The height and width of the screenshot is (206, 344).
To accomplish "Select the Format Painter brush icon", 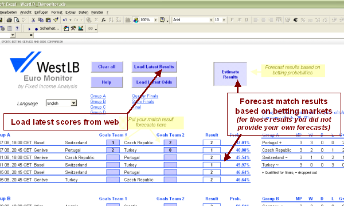I will coord(56,20).
